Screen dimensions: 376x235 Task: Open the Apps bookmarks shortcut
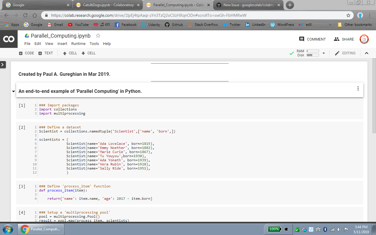[x=12, y=25]
